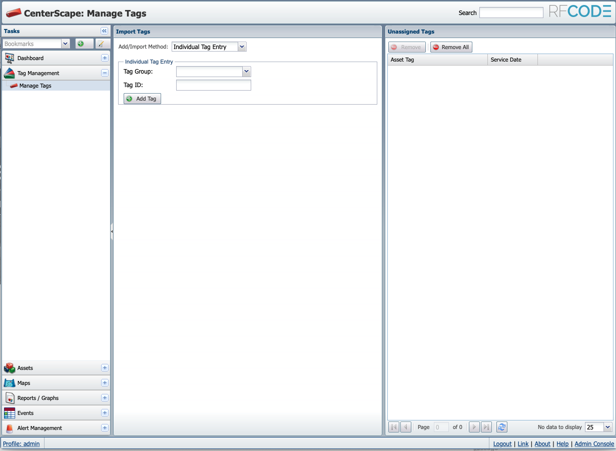The image size is (616, 451).
Task: Click the Events calendar icon
Action: click(10, 413)
